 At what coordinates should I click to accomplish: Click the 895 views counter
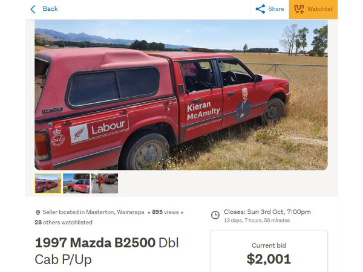(x=165, y=212)
